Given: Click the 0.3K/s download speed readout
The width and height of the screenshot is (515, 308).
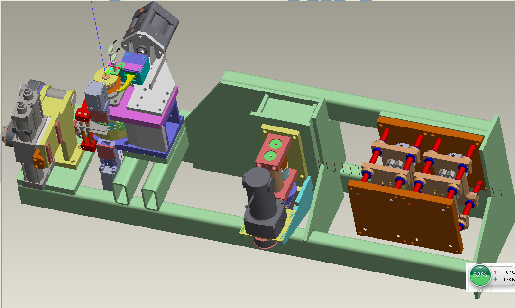Looking at the screenshot, I should click(x=508, y=280).
